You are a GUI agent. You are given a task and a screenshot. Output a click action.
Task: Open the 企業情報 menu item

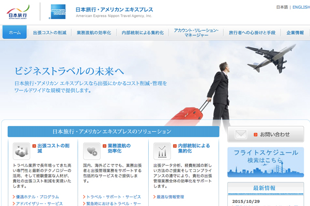pyautogui.click(x=295, y=33)
